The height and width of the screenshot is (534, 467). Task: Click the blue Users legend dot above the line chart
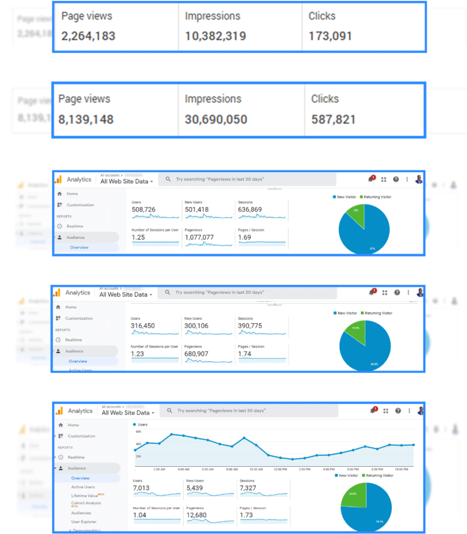coord(134,424)
